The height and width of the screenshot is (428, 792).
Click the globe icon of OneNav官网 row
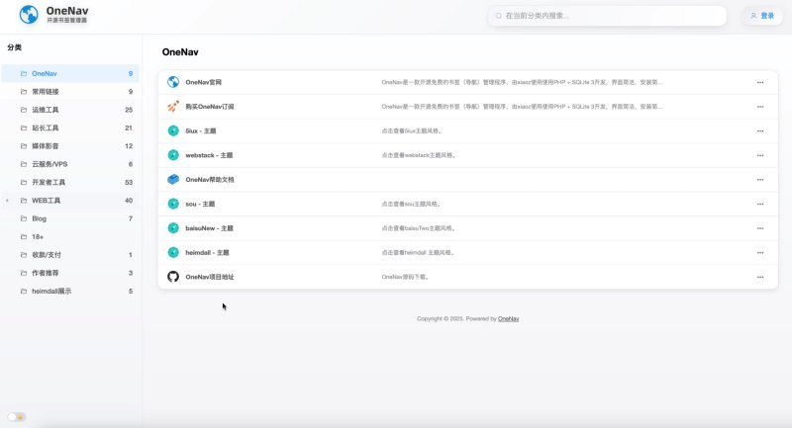coord(173,82)
